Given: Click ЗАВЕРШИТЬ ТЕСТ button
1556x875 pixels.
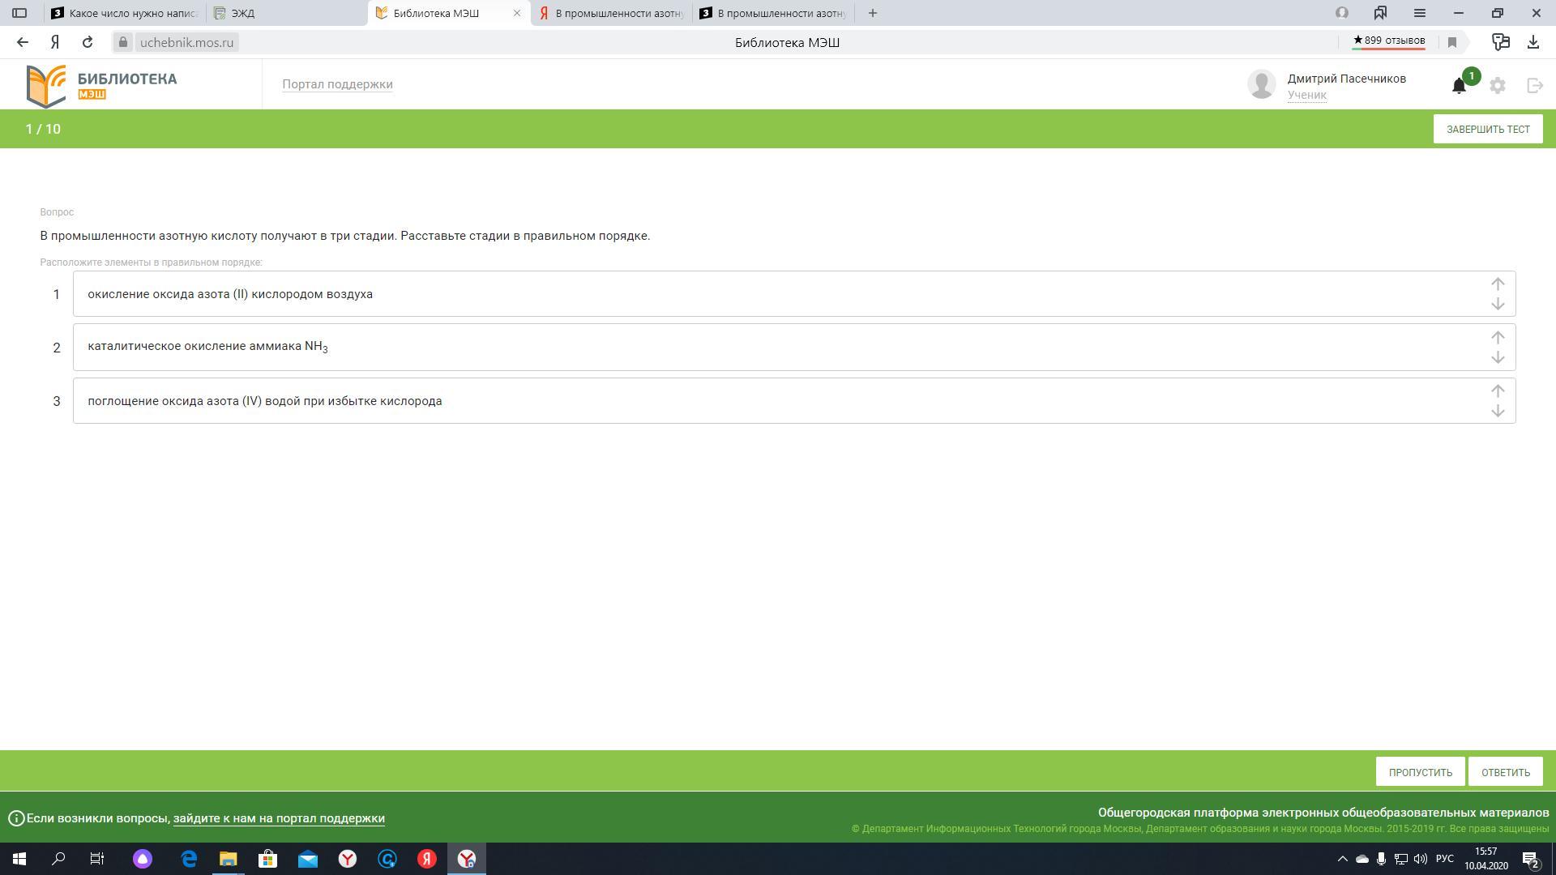Looking at the screenshot, I should tap(1487, 130).
